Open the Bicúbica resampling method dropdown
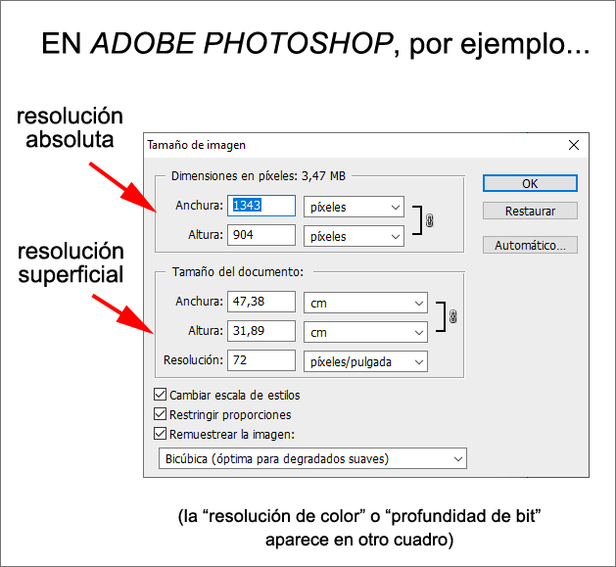 [312, 458]
